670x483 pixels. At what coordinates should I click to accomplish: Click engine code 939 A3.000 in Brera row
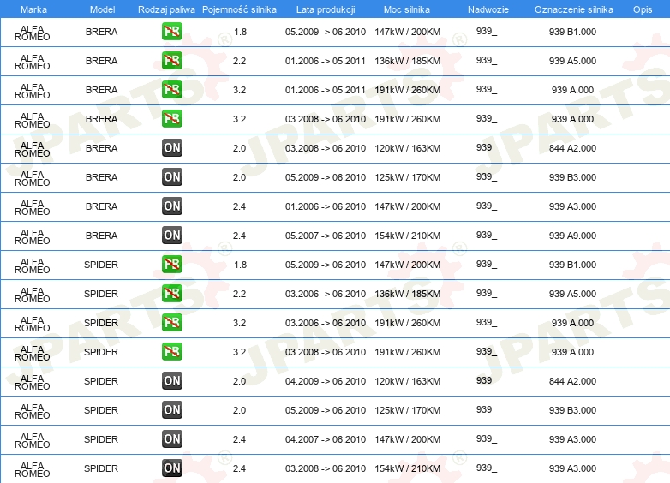(572, 206)
